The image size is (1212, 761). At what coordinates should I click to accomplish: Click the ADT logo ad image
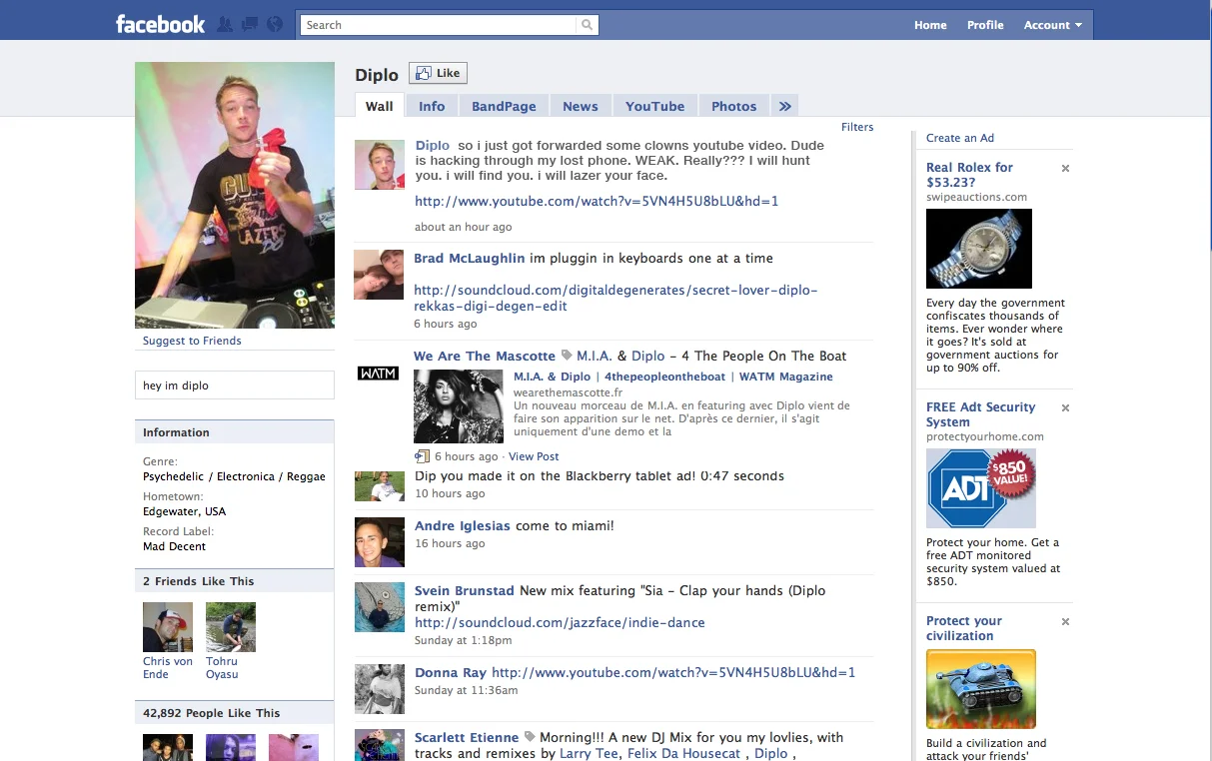tap(981, 488)
